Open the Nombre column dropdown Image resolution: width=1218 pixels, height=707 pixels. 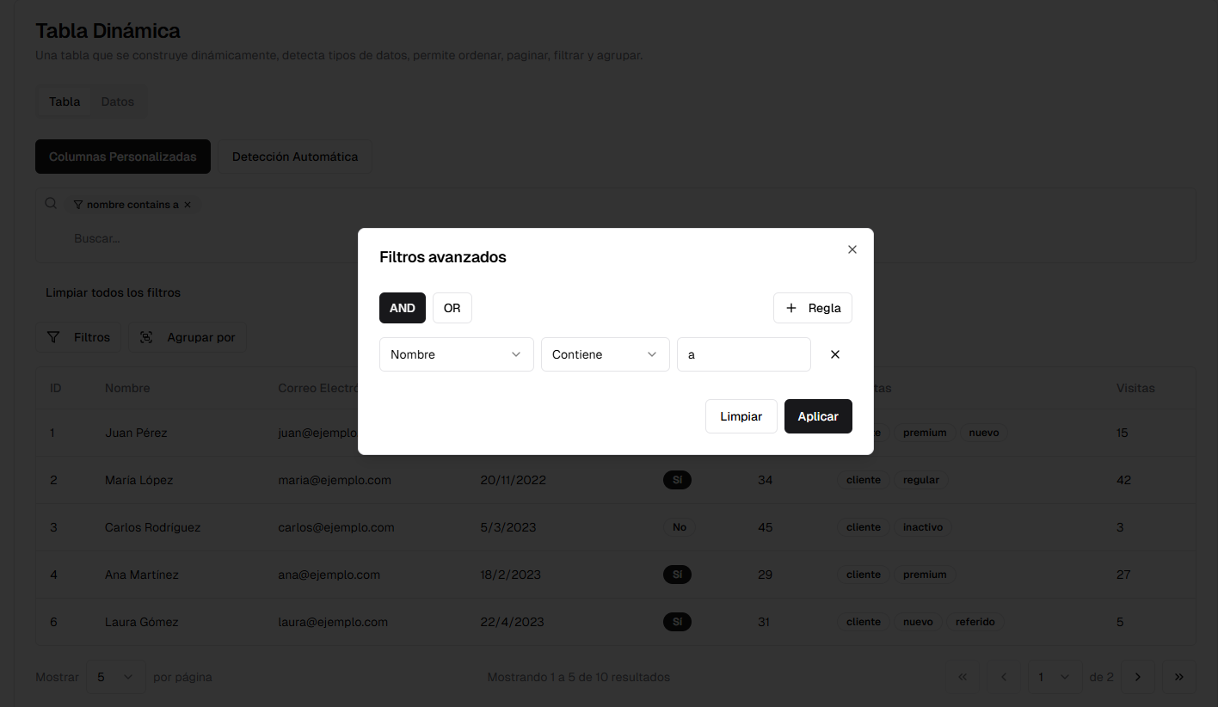point(456,354)
